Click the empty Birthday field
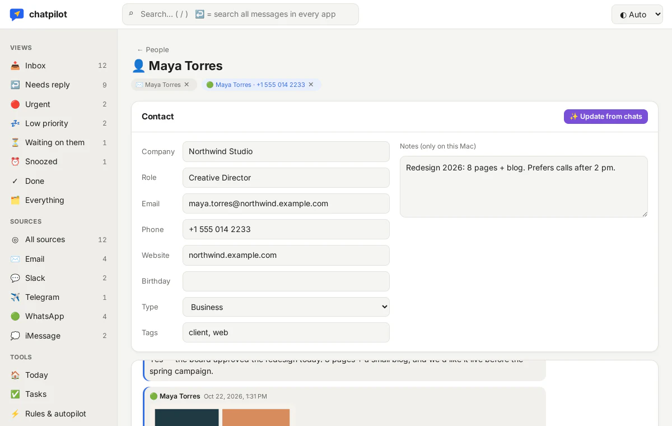The width and height of the screenshot is (672, 426). [x=286, y=281]
